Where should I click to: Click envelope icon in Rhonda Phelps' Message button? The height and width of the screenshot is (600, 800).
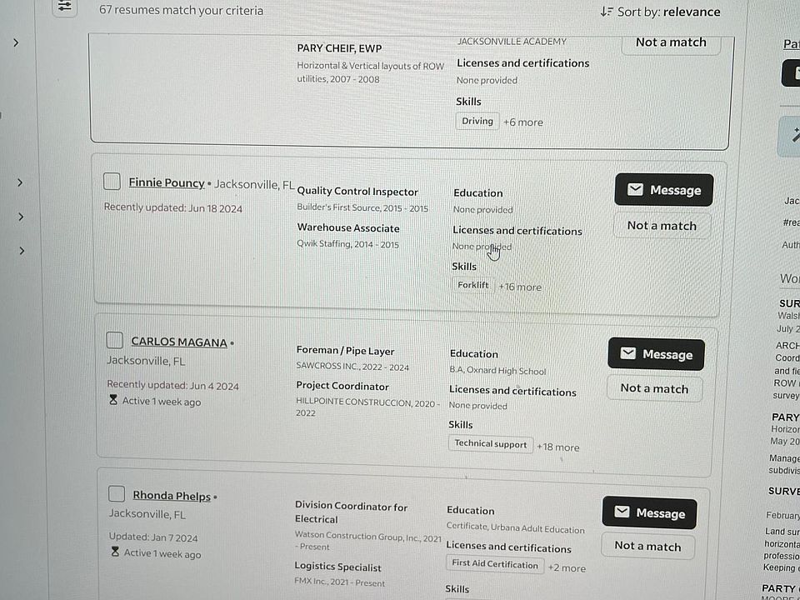tap(622, 512)
